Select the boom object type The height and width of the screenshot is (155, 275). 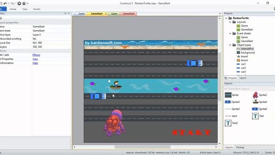(x=244, y=60)
